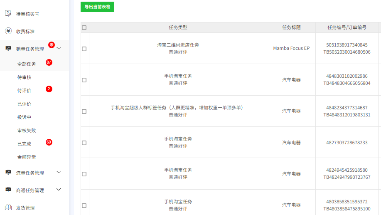Go to the 已评价 submenu item
Screen dimensions: 381x215
point(24,104)
